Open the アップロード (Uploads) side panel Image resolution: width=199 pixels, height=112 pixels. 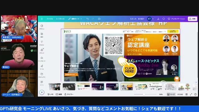42,59
